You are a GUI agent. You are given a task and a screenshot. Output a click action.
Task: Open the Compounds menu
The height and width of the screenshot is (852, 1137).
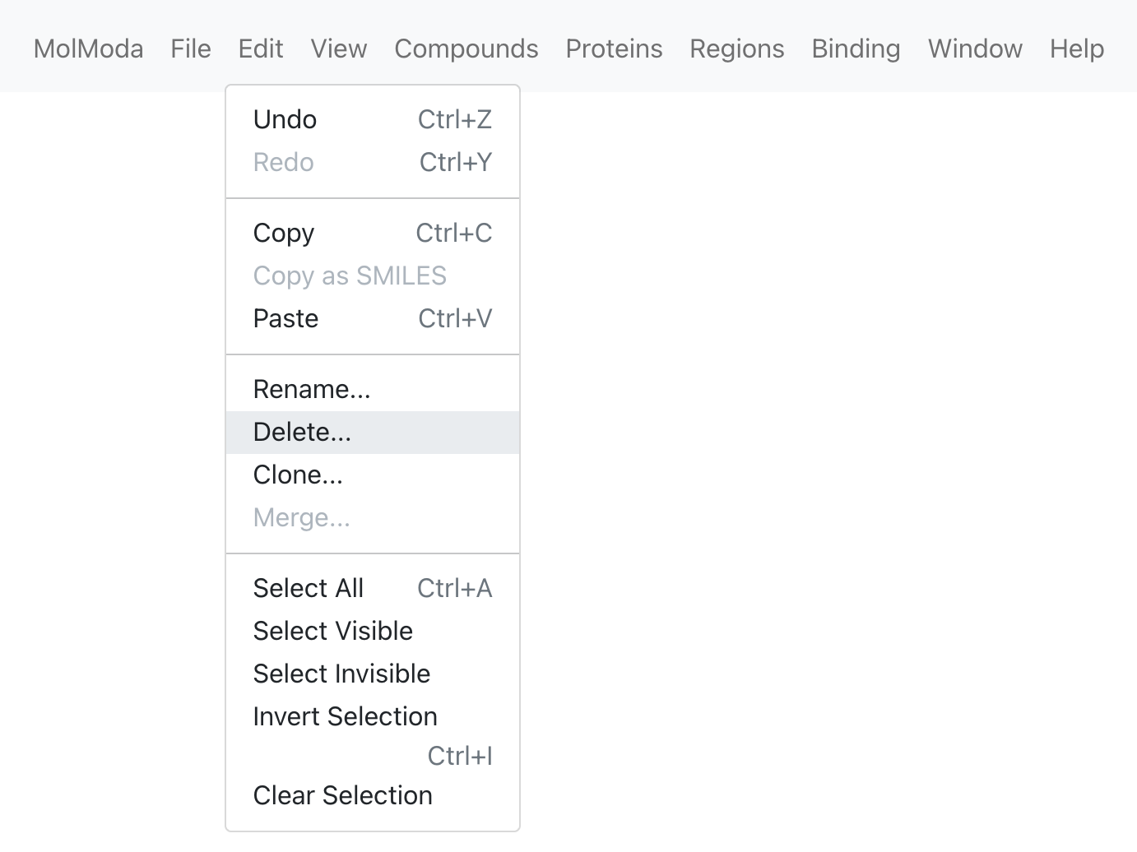(x=466, y=49)
